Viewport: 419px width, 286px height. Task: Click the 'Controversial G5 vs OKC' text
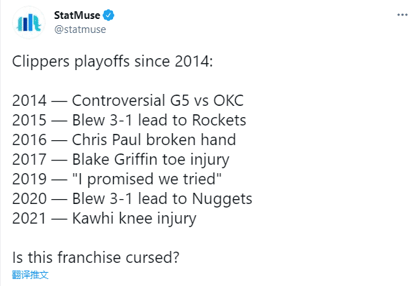coord(158,100)
